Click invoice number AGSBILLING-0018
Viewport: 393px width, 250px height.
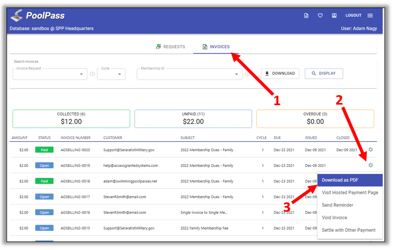coord(75,181)
